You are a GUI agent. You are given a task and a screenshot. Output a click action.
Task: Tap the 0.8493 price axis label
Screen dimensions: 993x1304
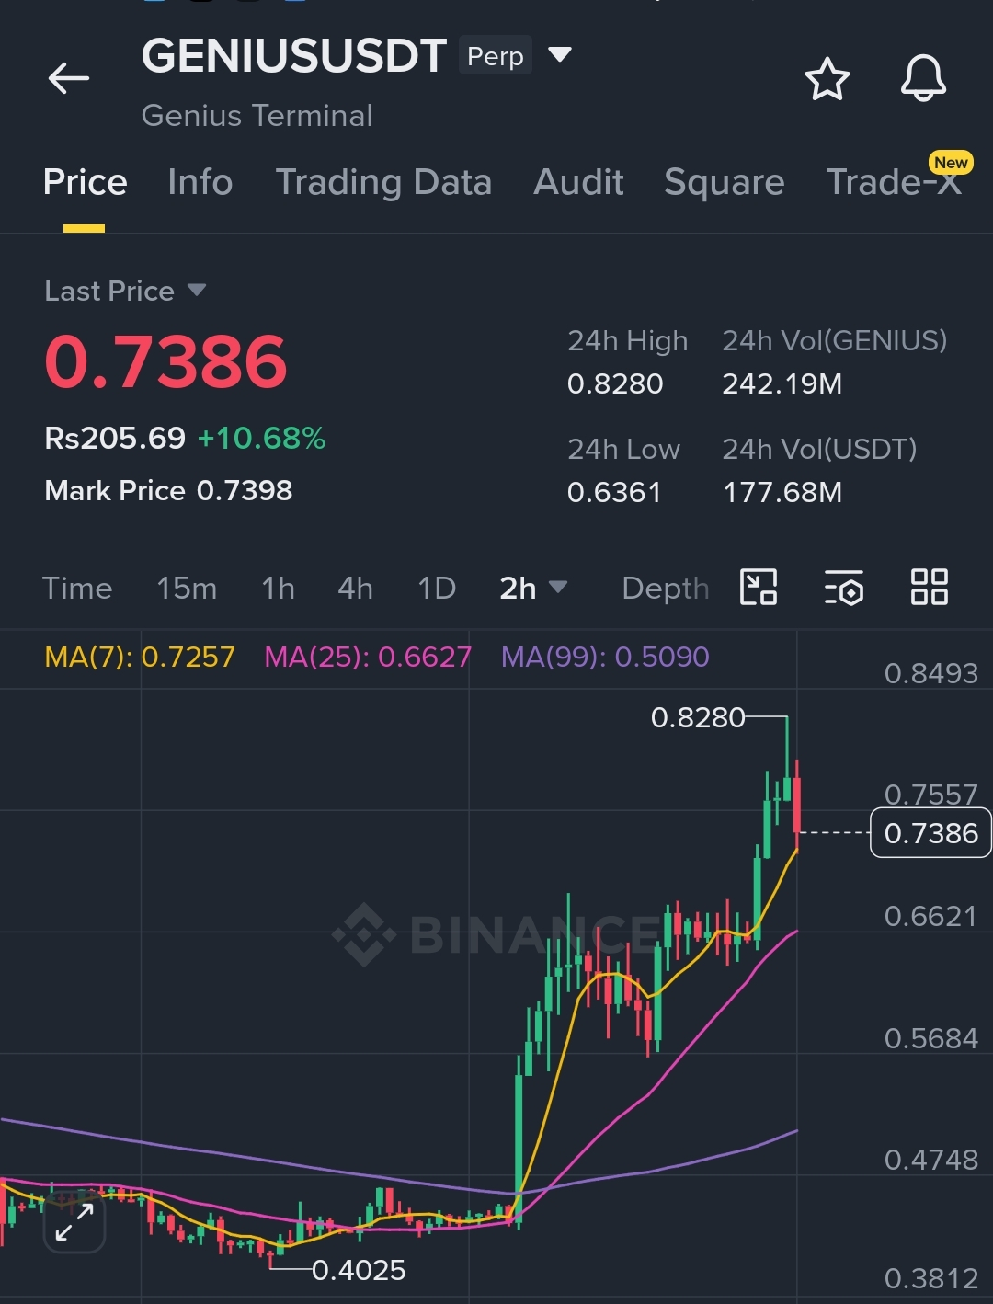[x=930, y=673]
